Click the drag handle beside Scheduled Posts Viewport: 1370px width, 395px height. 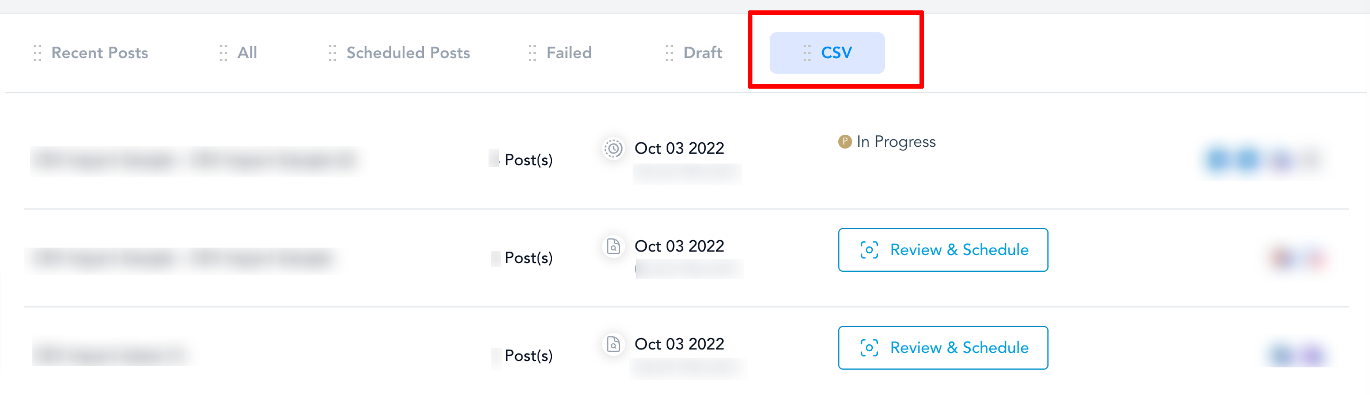(332, 53)
